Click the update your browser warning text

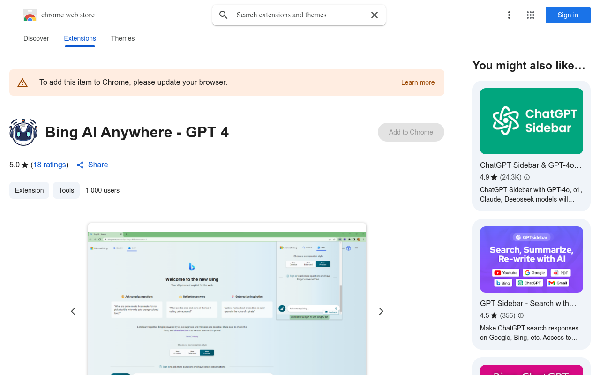click(x=133, y=82)
